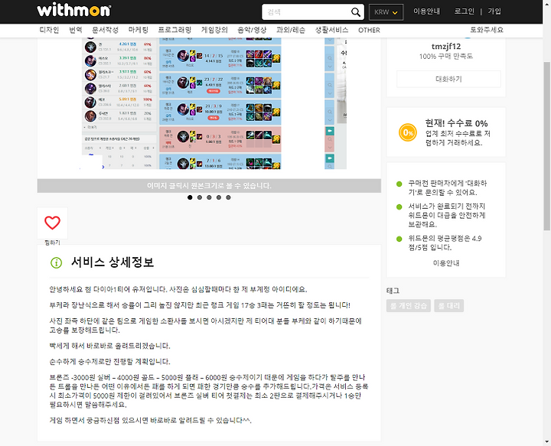Viewport: 551px width, 446px height.
Task: Select the second carousel dot
Action: [x=200, y=197]
